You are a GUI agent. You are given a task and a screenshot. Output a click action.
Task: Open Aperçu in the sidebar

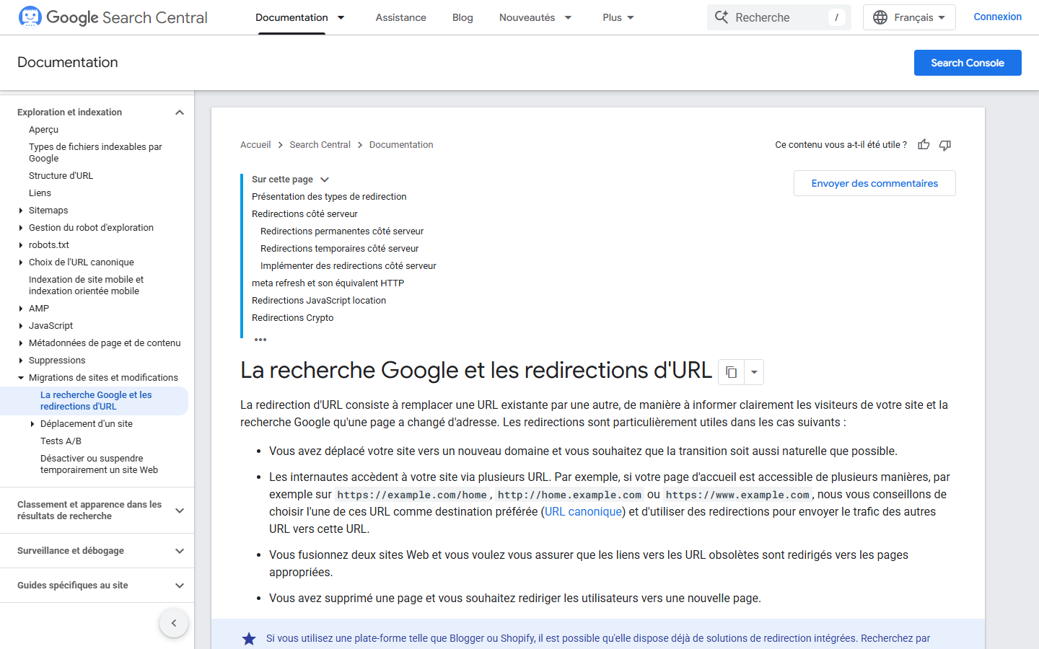coord(43,130)
